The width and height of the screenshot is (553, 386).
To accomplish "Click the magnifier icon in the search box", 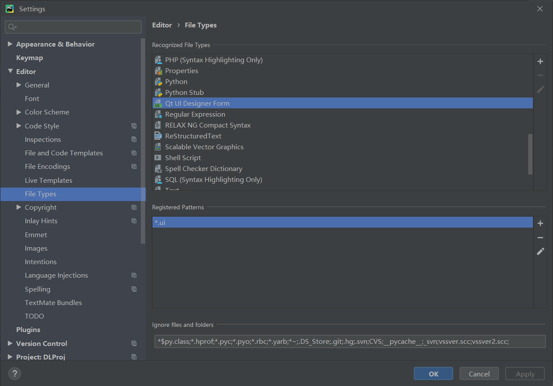I will point(12,27).
